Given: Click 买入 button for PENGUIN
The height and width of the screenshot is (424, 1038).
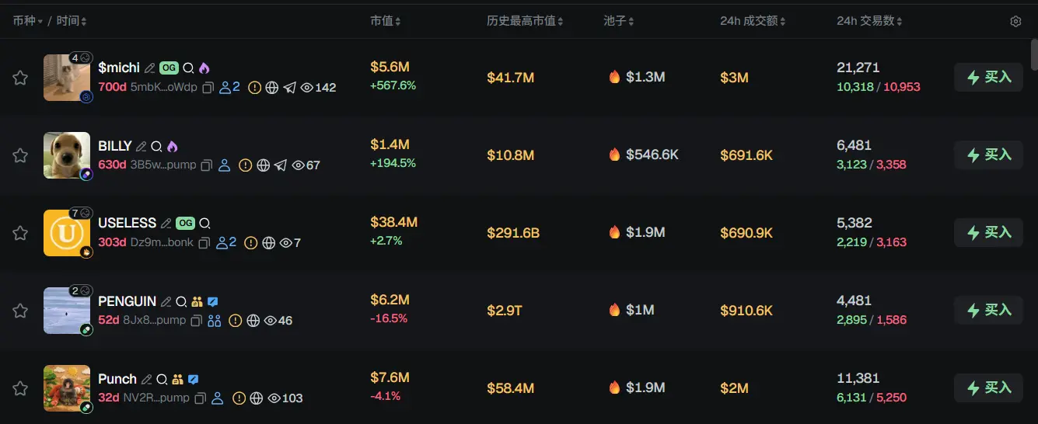Looking at the screenshot, I should (x=988, y=311).
